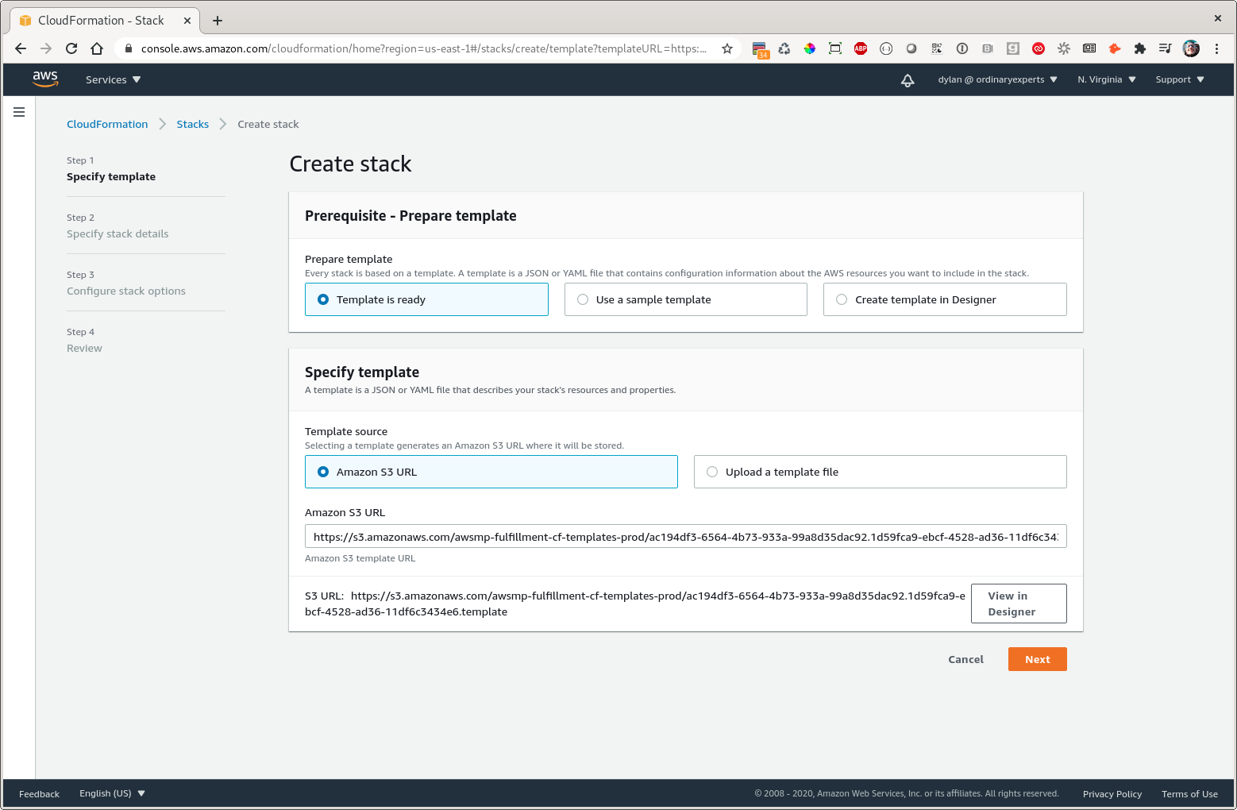The width and height of the screenshot is (1237, 810).
Task: Click the QR code extension icon
Action: 936,48
